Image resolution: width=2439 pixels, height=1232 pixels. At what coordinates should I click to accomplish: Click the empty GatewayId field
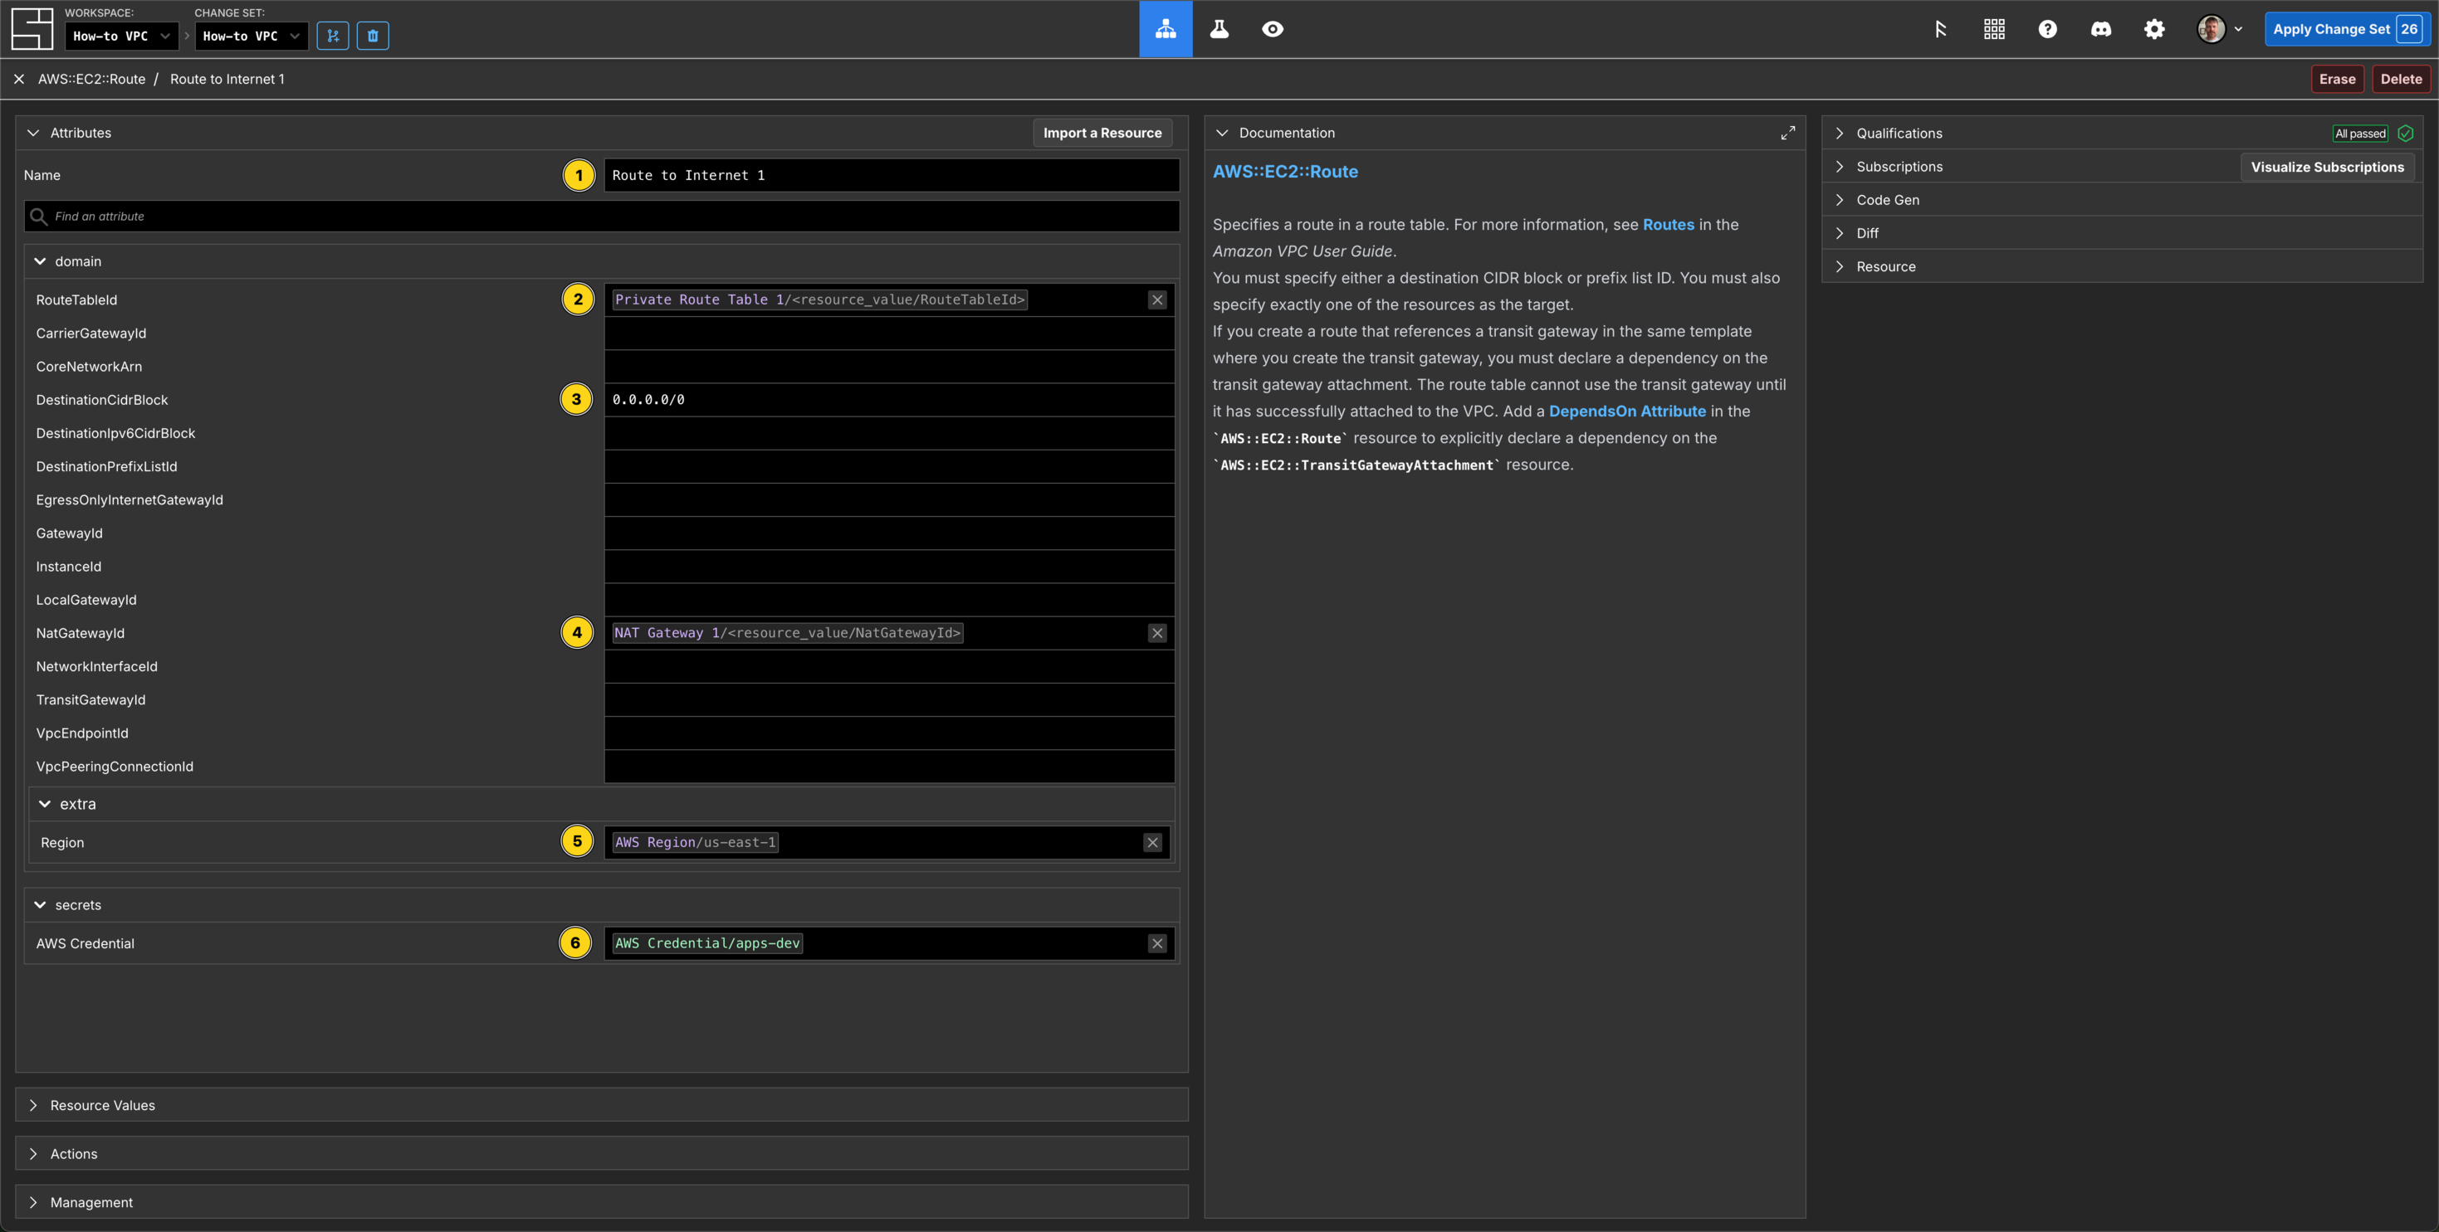[x=889, y=533]
